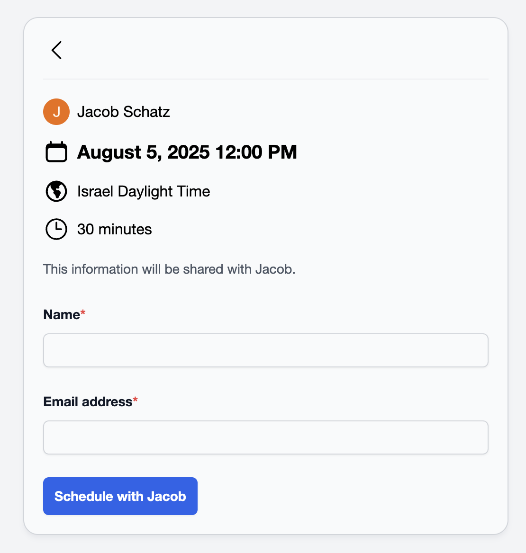Focus the Name input field
526x553 pixels.
(266, 350)
